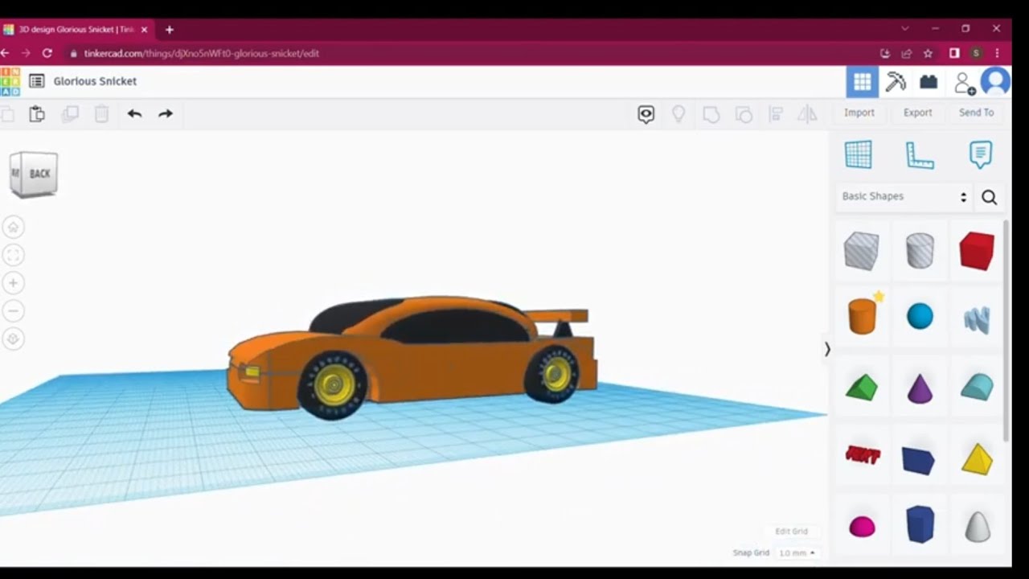This screenshot has height=579, width=1029.
Task: Choose the Scribble shape
Action: pos(977,319)
